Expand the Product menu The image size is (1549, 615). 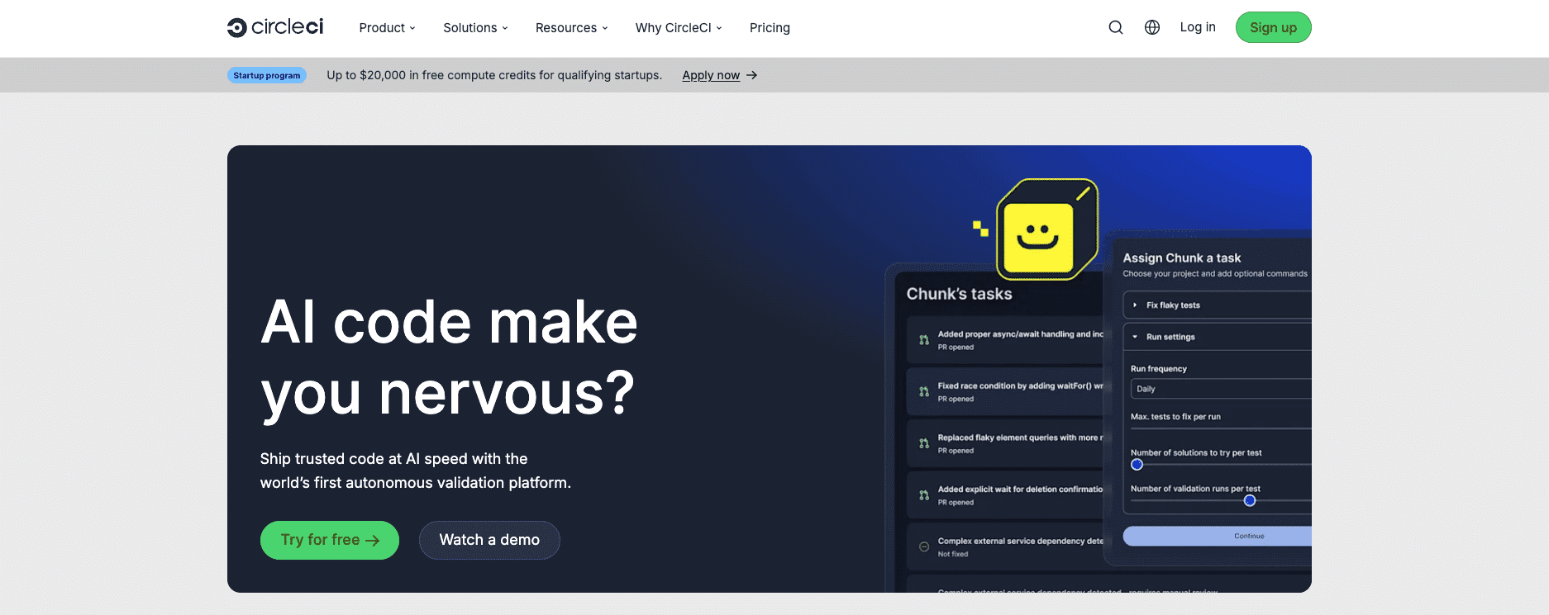click(387, 27)
